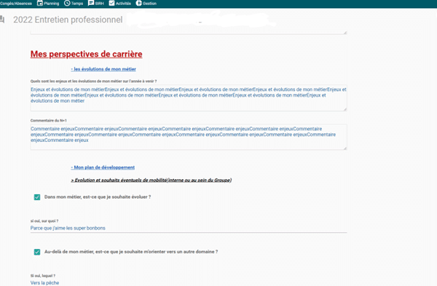Image resolution: width=437 pixels, height=286 pixels.
Task: Uncheck 'Dans mon métier, est-ce que je souhaite évoluer'
Action: pos(37,197)
